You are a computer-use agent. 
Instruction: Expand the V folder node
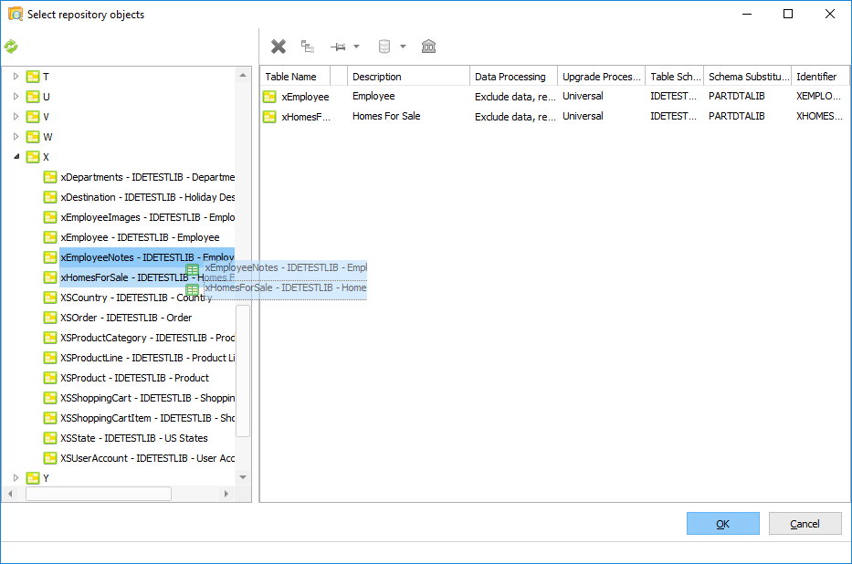[16, 117]
